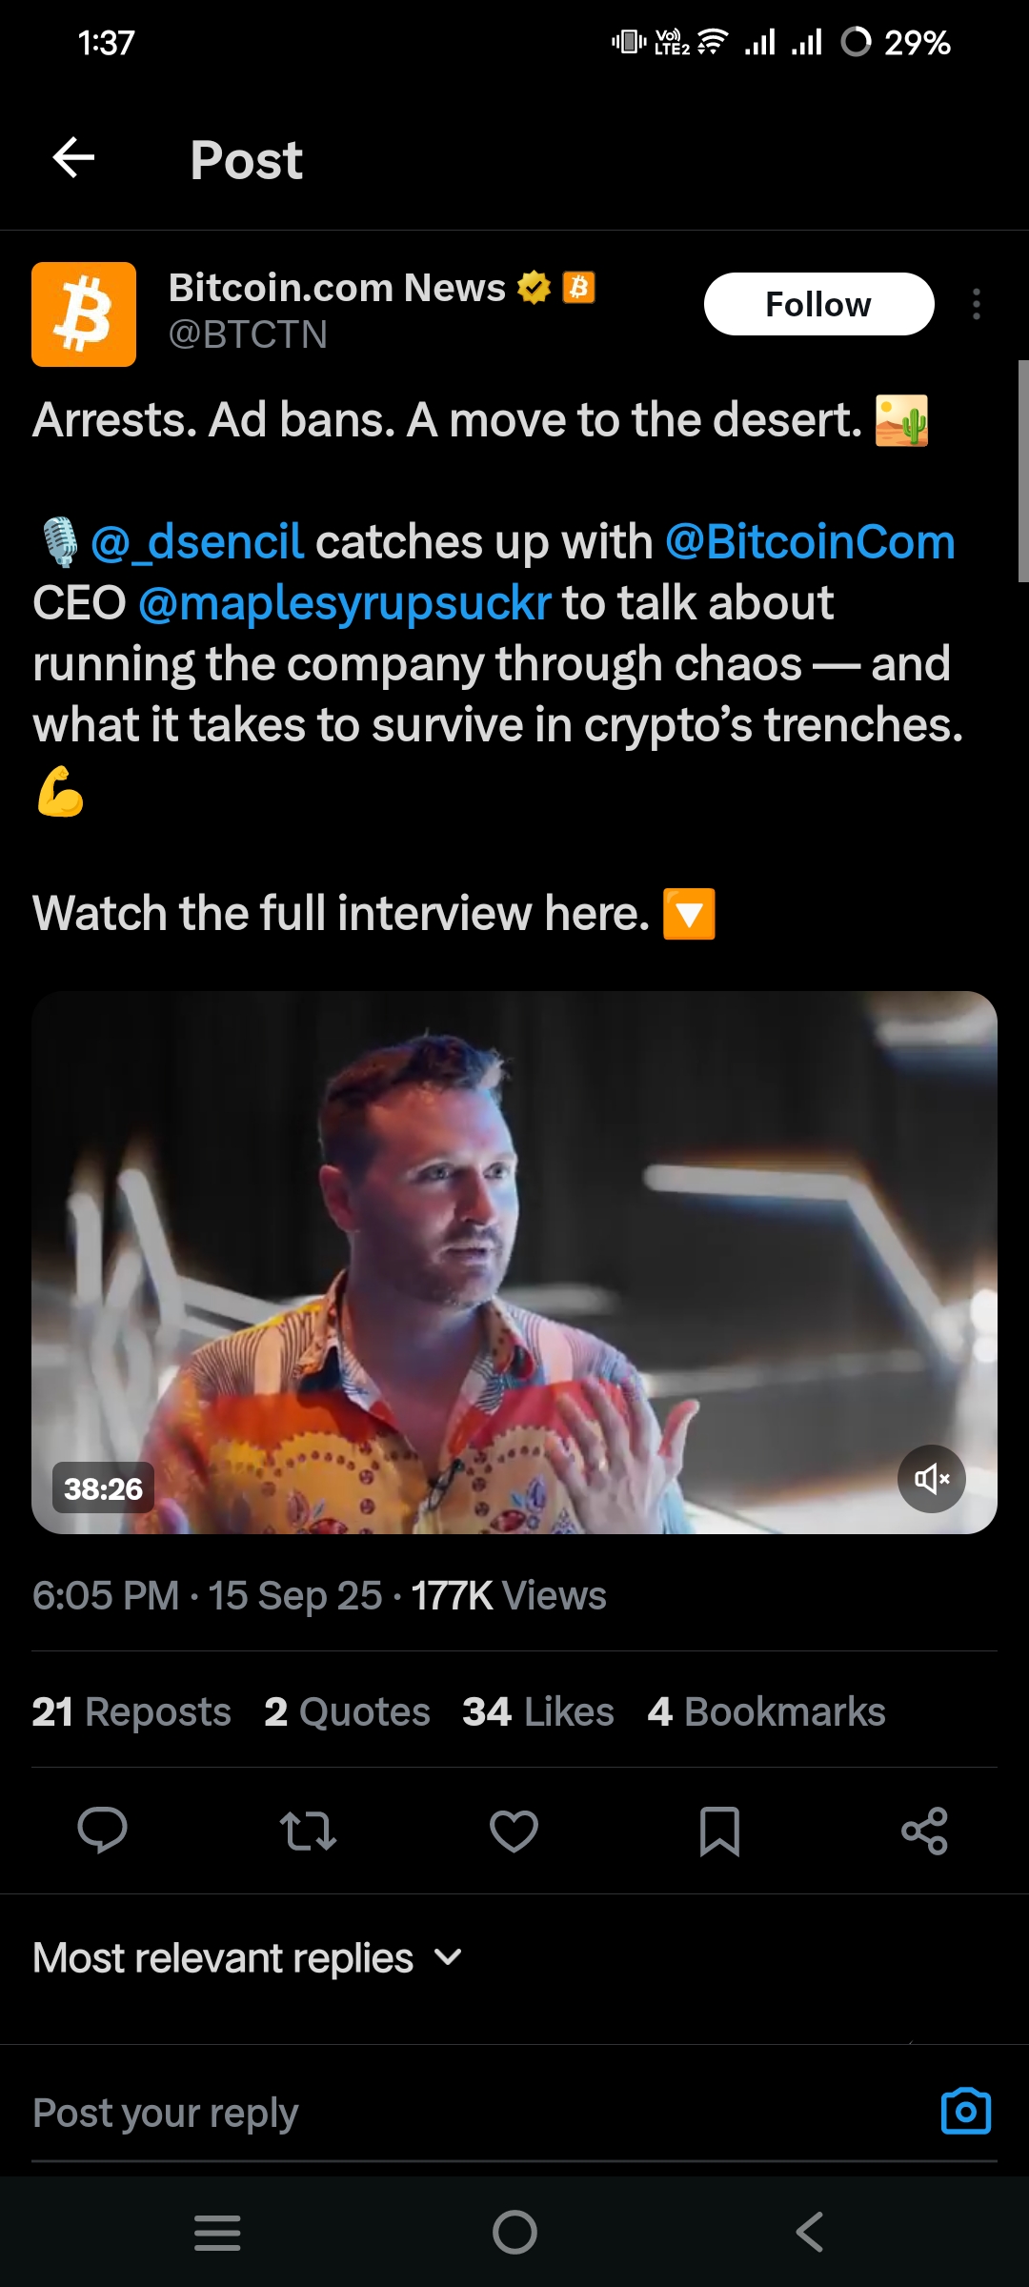The image size is (1029, 2287).
Task: Tap the back arrow in Post header
Action: [x=73, y=158]
